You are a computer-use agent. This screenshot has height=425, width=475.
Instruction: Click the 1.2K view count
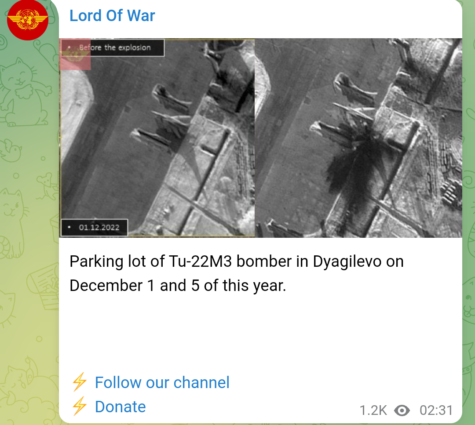(x=373, y=410)
